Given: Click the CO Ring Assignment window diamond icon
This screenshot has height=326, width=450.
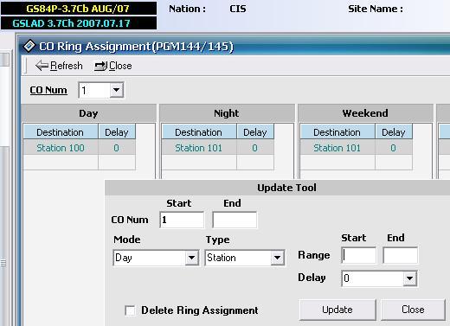Looking at the screenshot, I should (29, 46).
